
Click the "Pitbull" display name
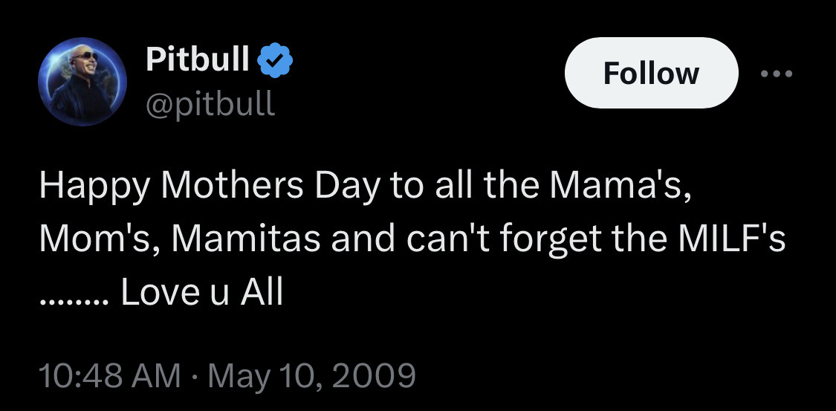click(198, 59)
